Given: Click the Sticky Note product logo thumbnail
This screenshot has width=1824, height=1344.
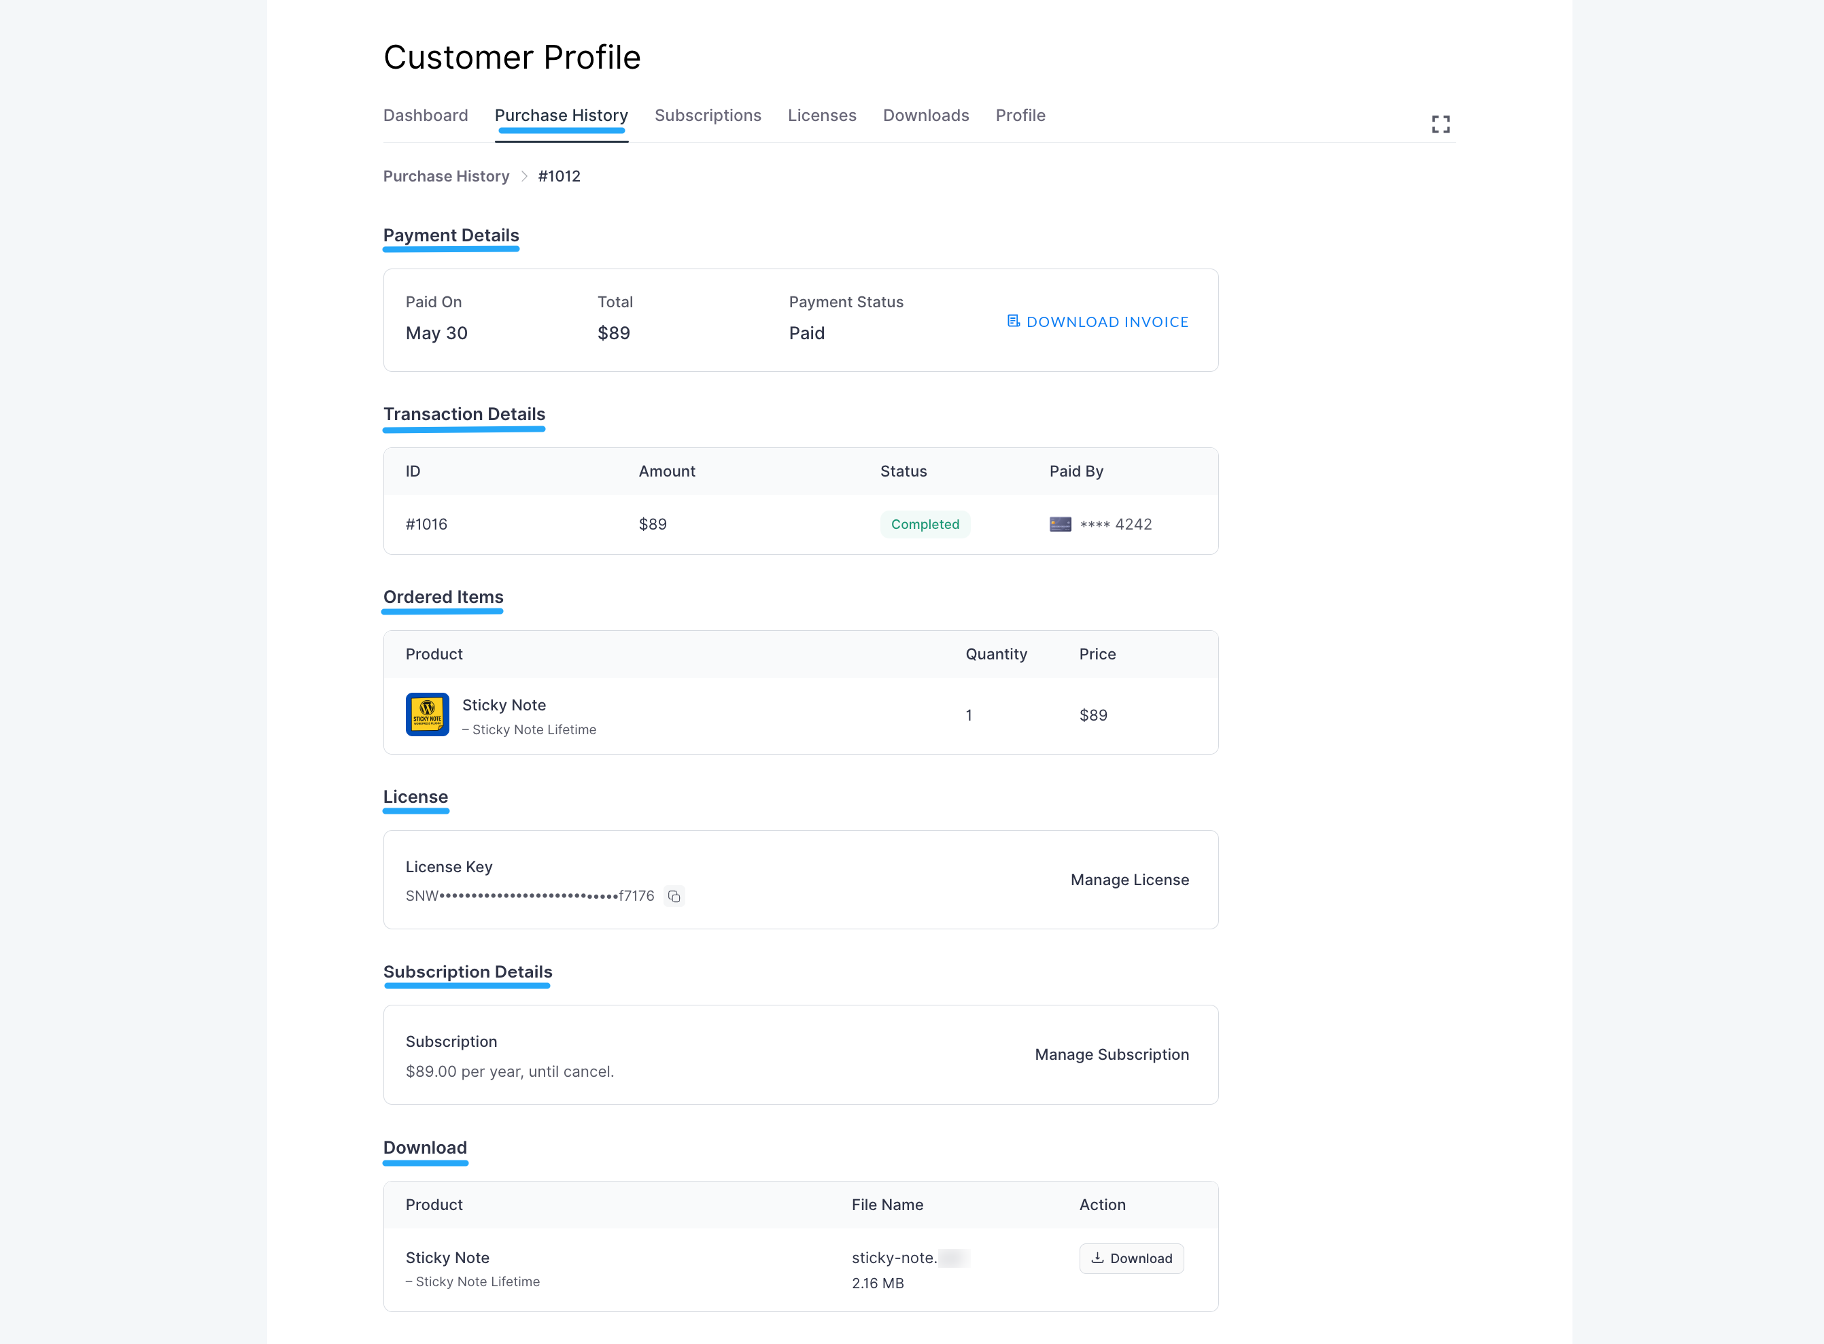Looking at the screenshot, I should tap(427, 714).
